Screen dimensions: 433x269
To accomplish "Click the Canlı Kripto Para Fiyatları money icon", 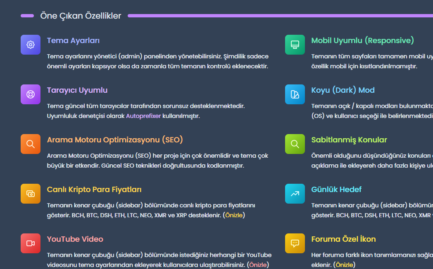I will [31, 194].
